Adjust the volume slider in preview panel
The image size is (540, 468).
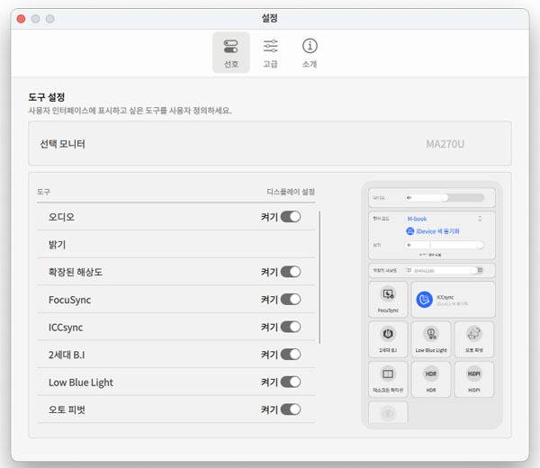click(x=444, y=197)
